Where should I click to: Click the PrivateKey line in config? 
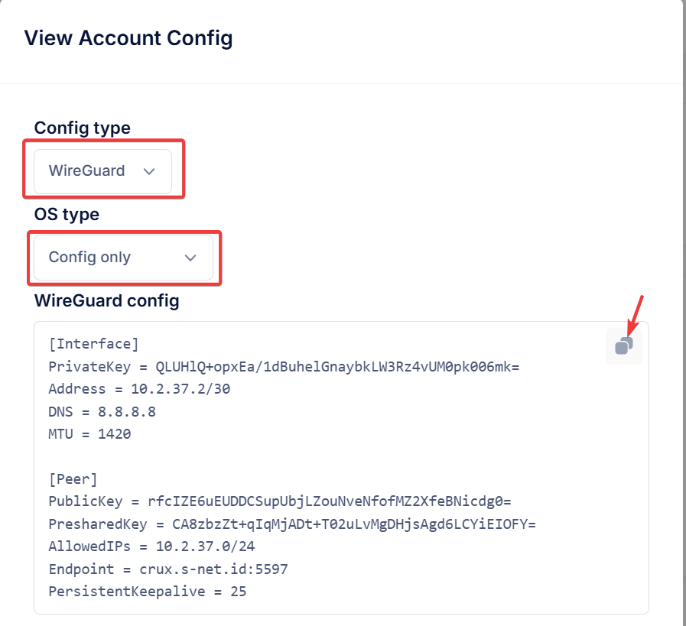[x=284, y=366]
